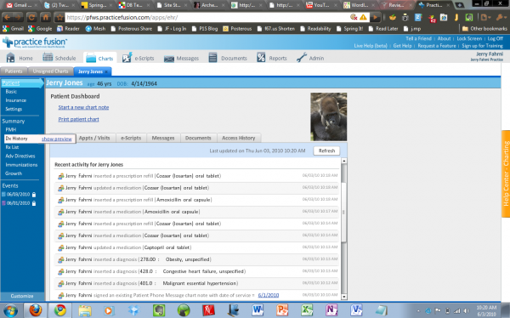Click the patient gorilla photo
510x318 pixels.
[328, 116]
